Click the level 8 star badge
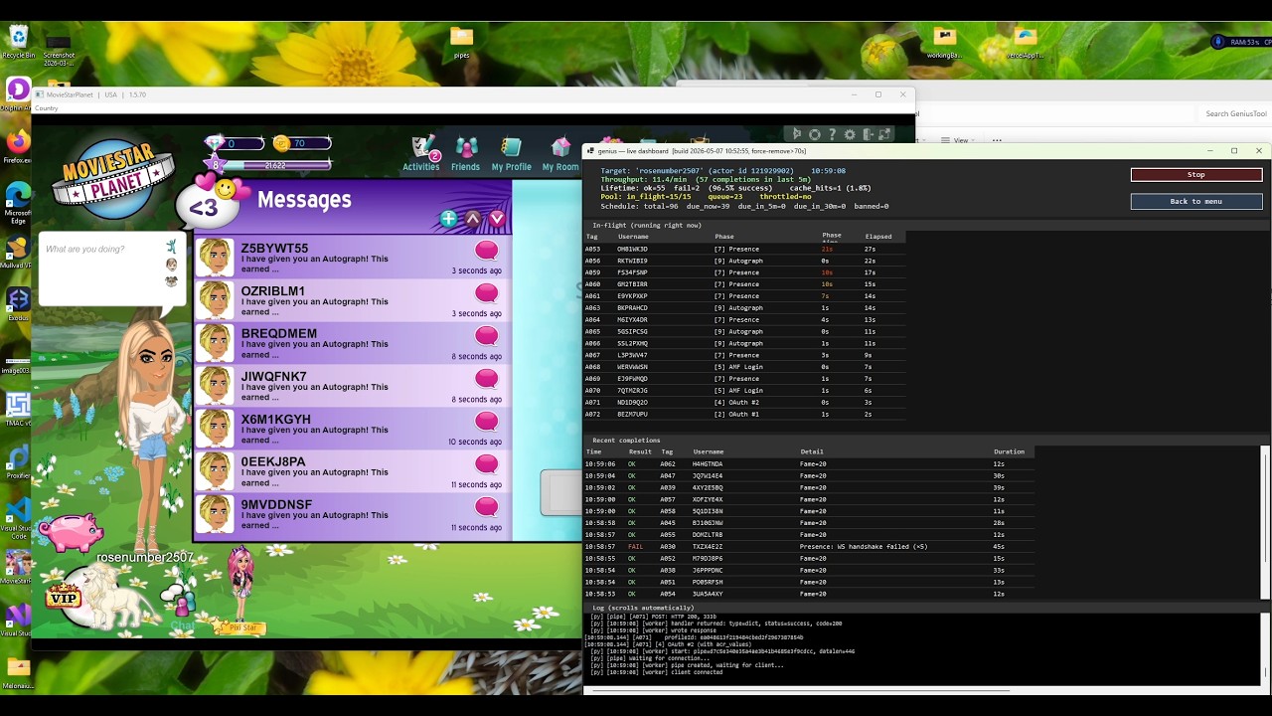The height and width of the screenshot is (716, 1272). pos(216,165)
